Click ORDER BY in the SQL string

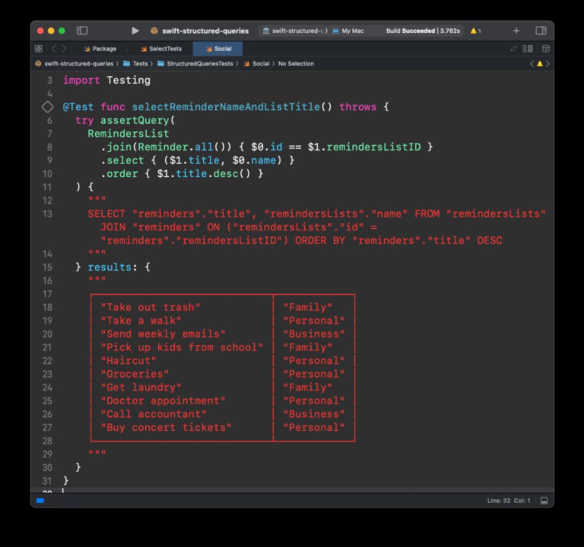[x=320, y=241]
